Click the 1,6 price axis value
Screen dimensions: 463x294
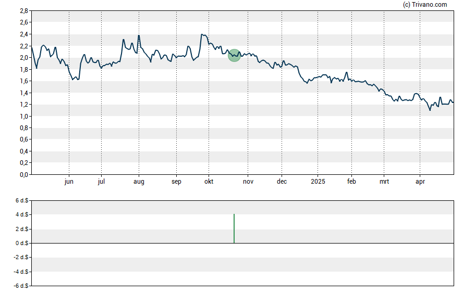tap(24, 81)
